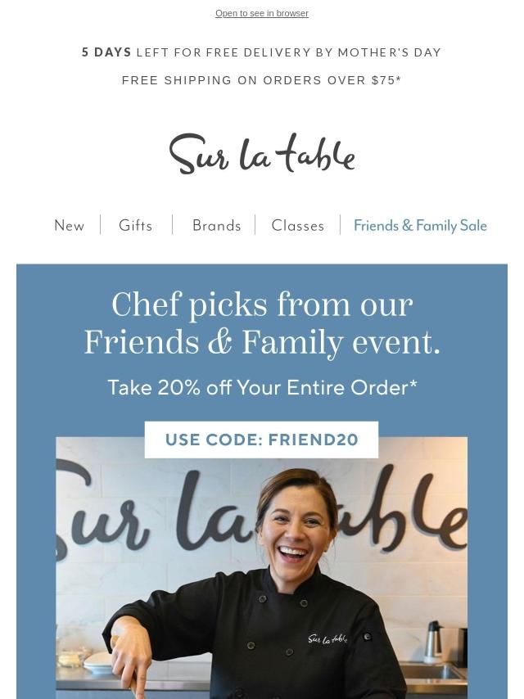
Task: Click the 'Friends & Family event.' headline line
Action: click(262, 342)
